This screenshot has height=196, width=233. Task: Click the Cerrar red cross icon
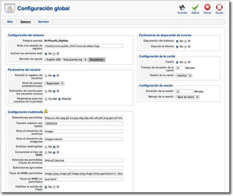click(x=207, y=7)
